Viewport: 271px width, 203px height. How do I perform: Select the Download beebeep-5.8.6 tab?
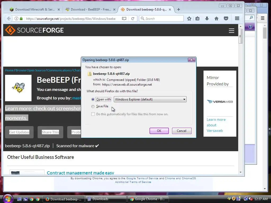tap(146, 10)
